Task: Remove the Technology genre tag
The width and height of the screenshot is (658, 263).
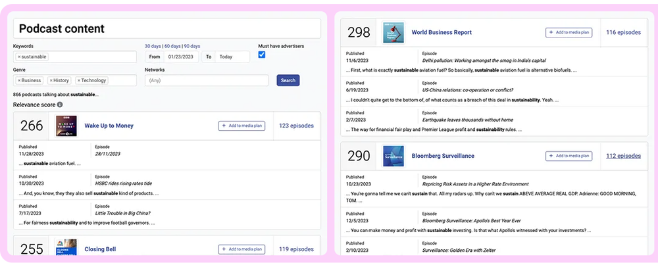Action: pos(78,80)
